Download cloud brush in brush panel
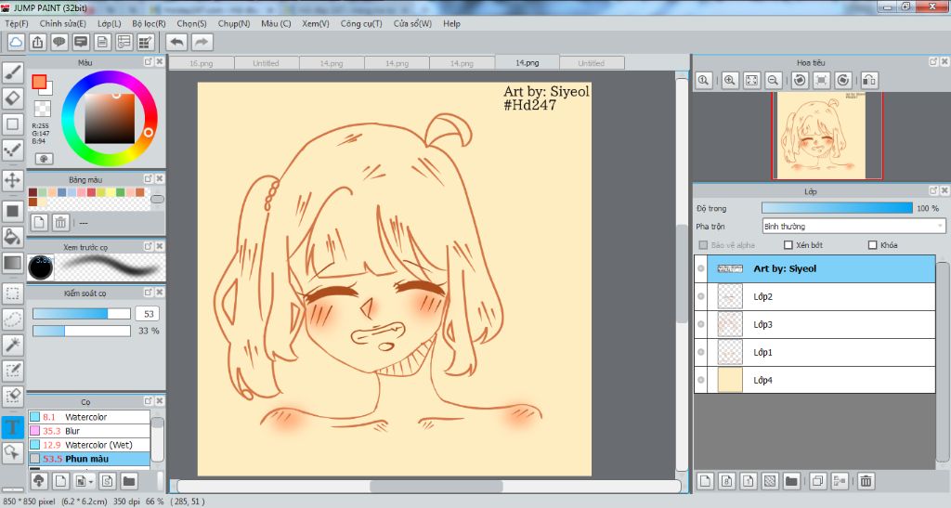Image resolution: width=951 pixels, height=508 pixels. [39, 481]
